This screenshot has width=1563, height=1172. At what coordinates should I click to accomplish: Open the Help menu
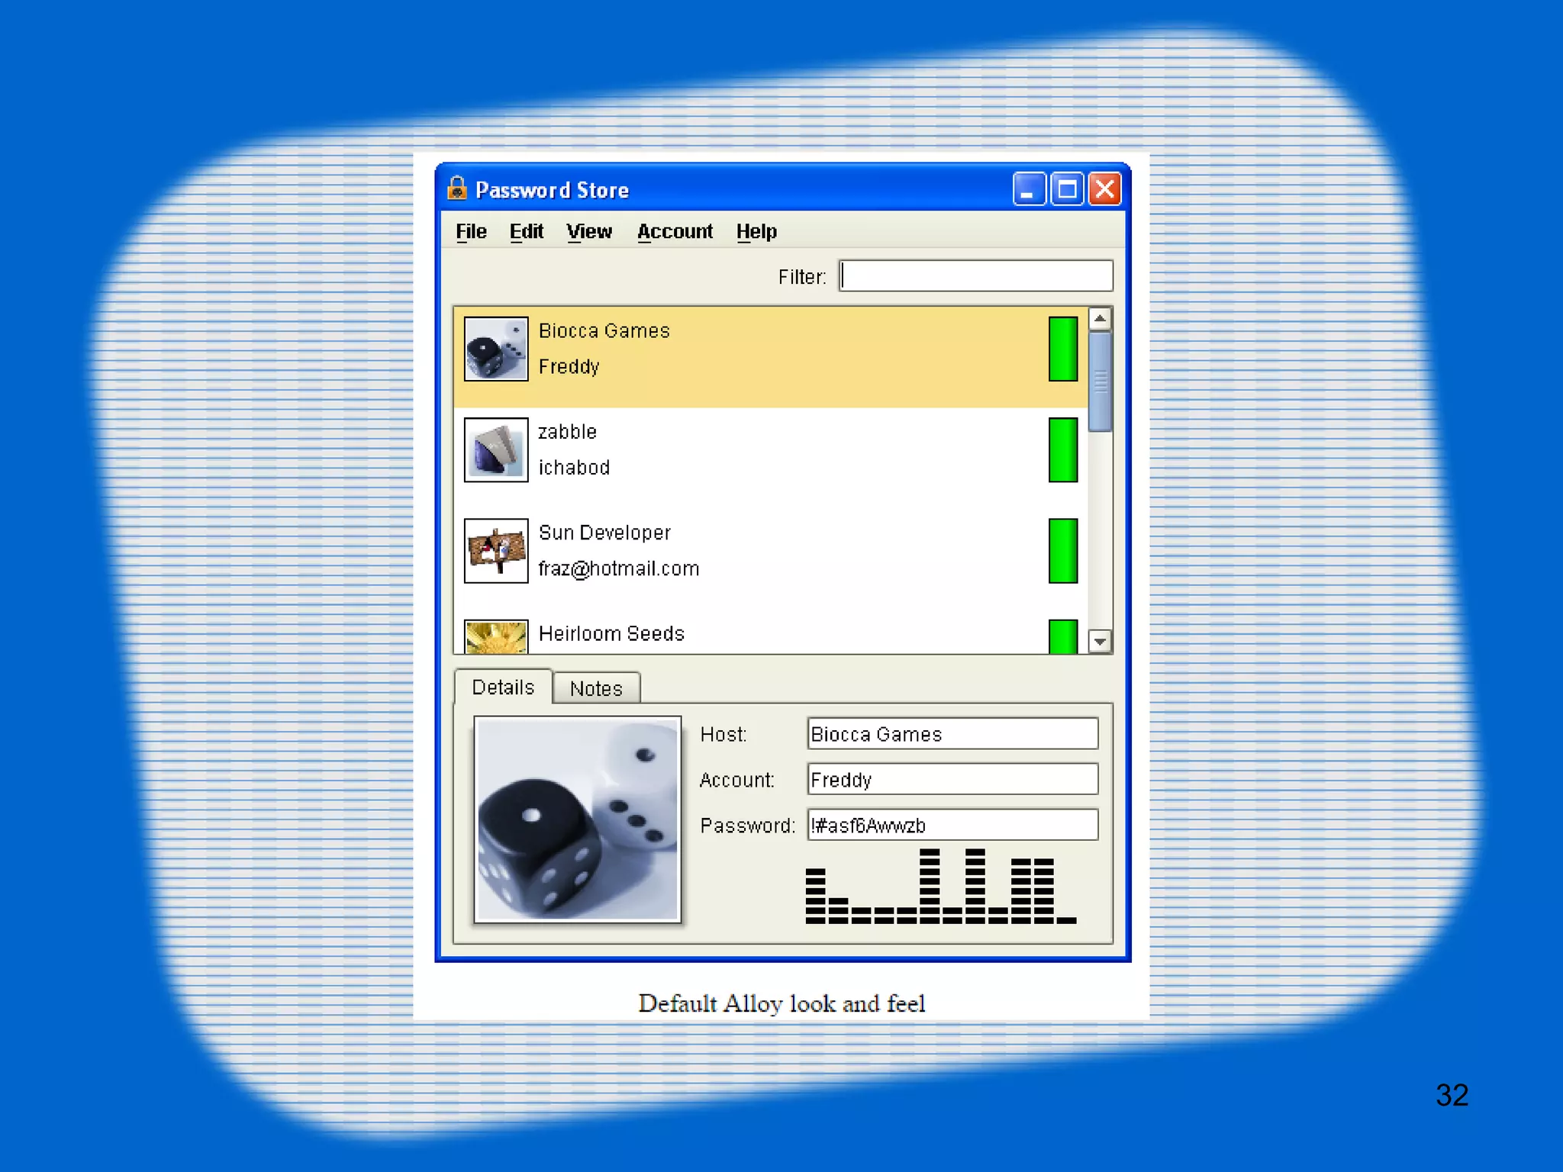(x=756, y=231)
